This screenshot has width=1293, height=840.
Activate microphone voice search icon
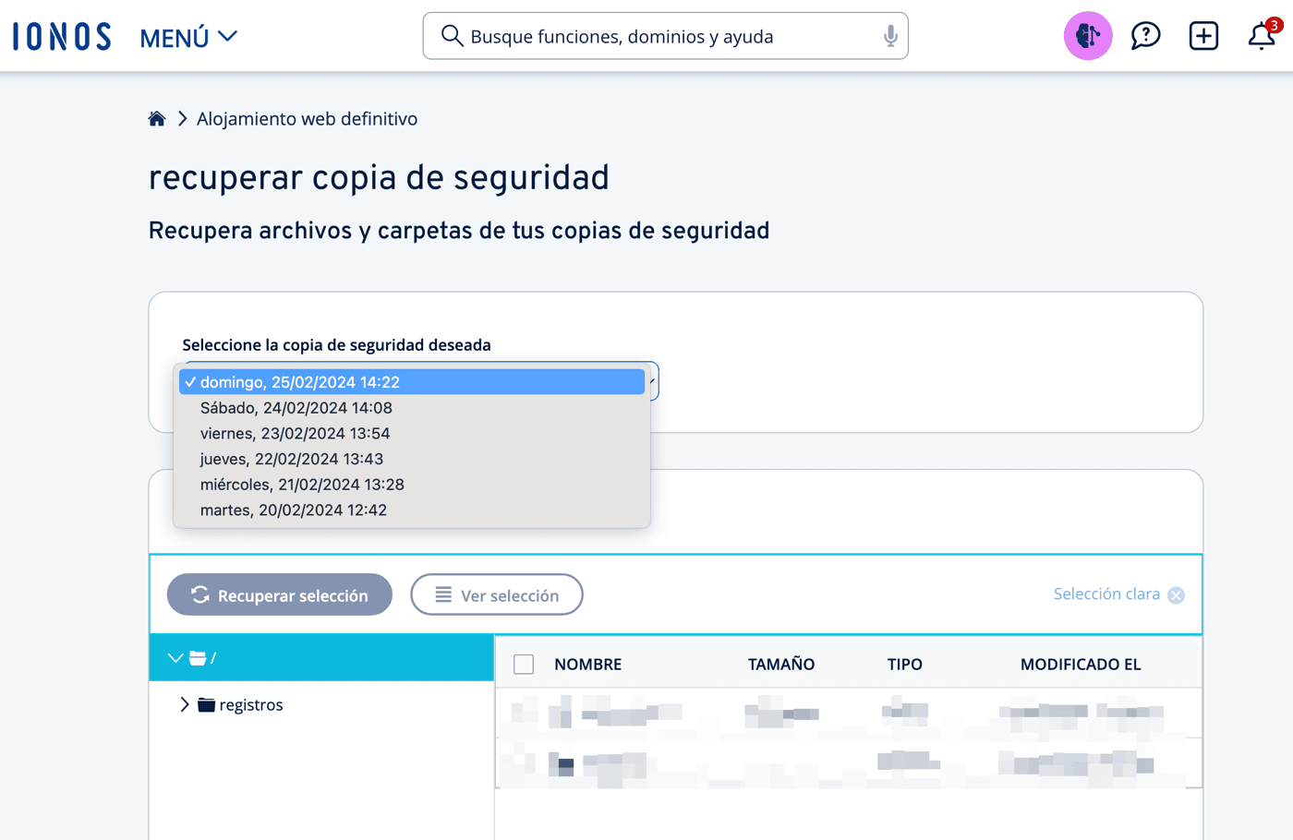pos(890,36)
